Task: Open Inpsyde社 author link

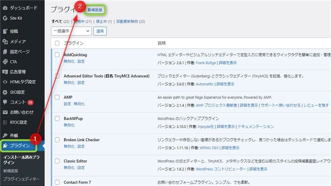Action: (206, 126)
